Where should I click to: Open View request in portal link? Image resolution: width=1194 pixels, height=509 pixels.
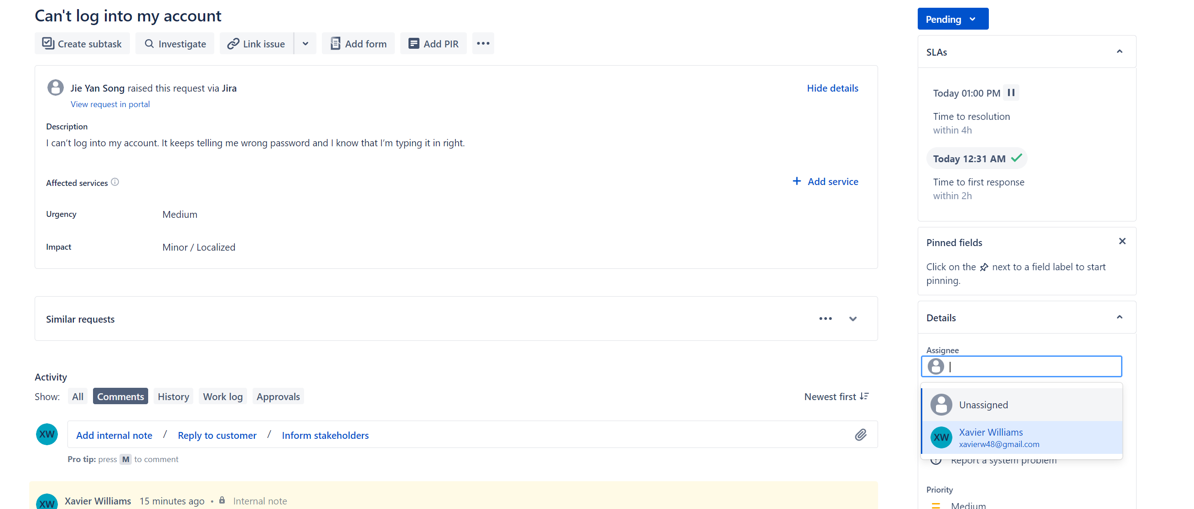coord(110,104)
